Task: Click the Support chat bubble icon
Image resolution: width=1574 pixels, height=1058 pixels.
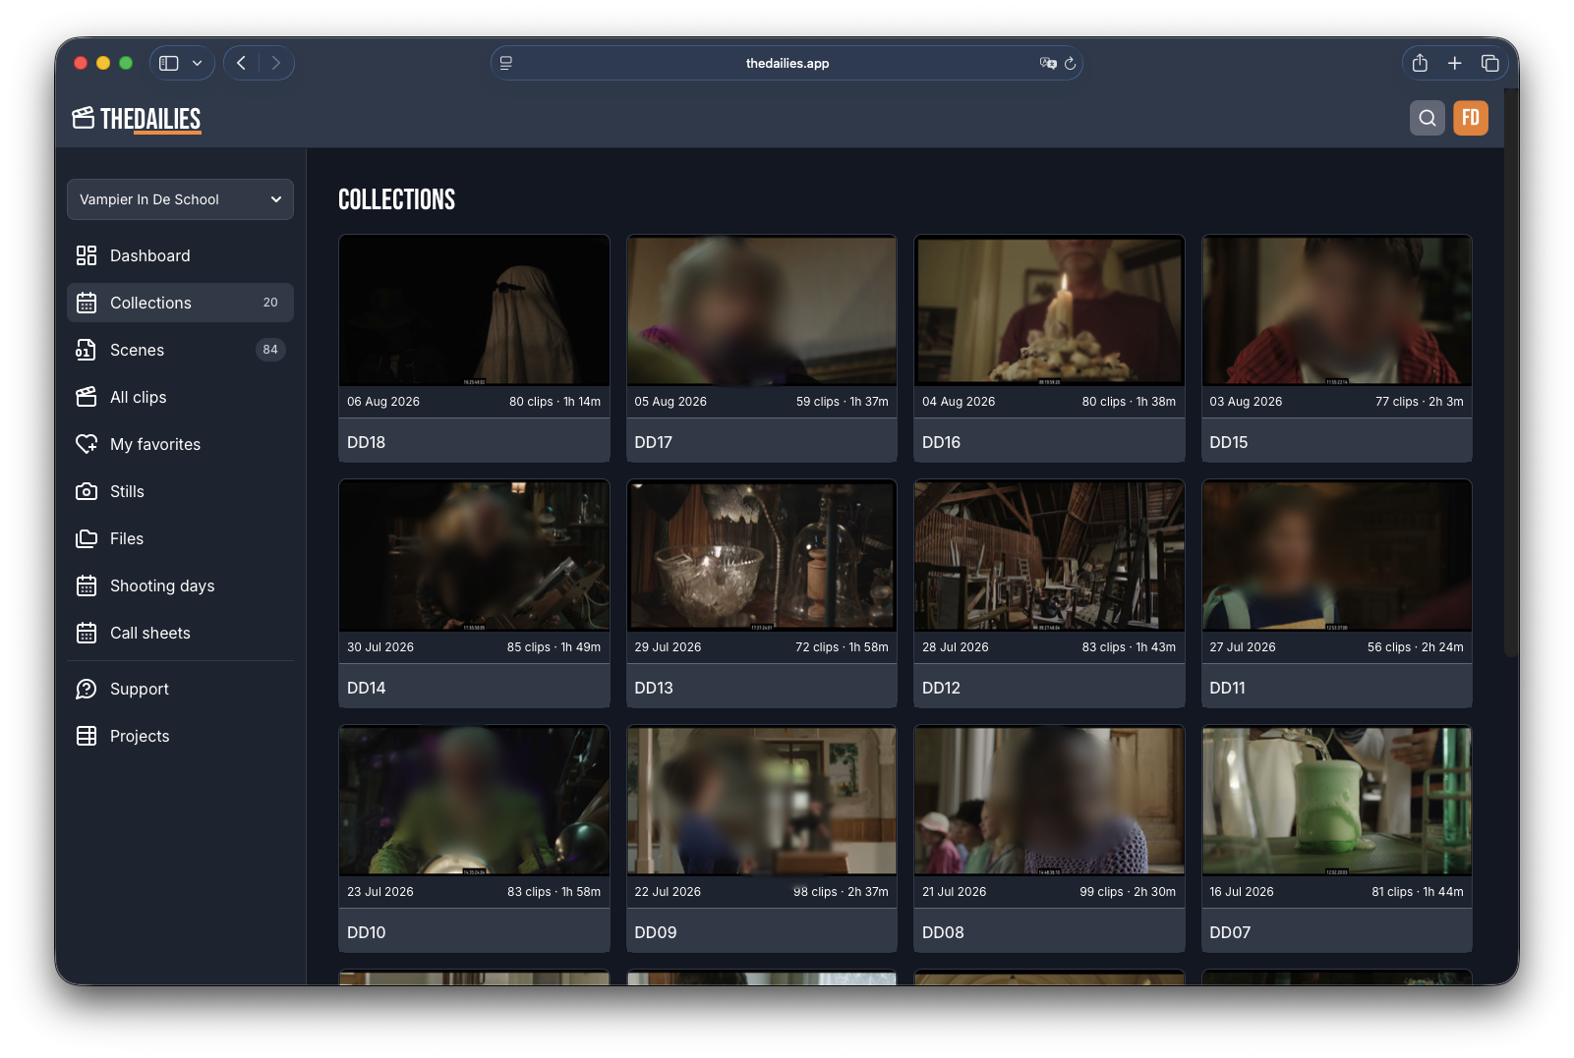Action: [x=87, y=689]
